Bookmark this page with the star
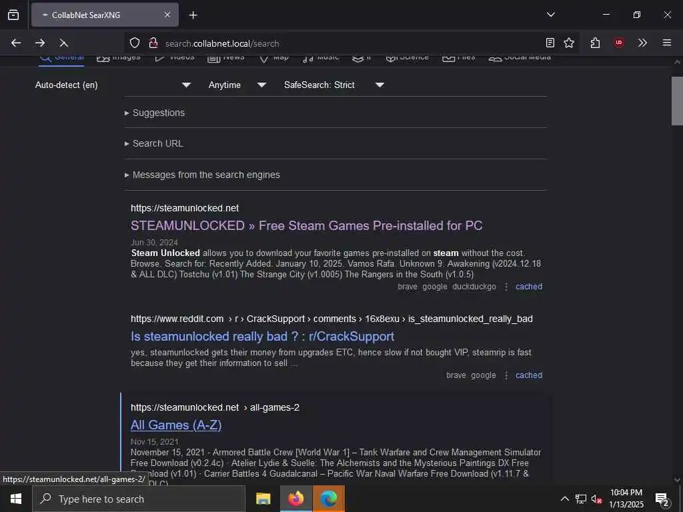 click(569, 43)
